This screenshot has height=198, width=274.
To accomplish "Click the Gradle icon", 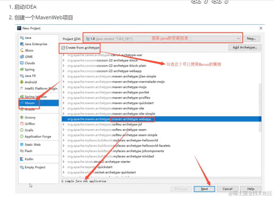I will click(x=22, y=109).
